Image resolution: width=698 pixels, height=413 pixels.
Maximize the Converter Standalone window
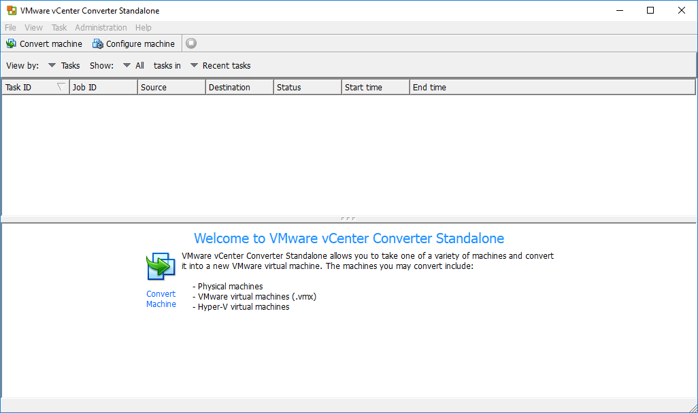pos(650,10)
